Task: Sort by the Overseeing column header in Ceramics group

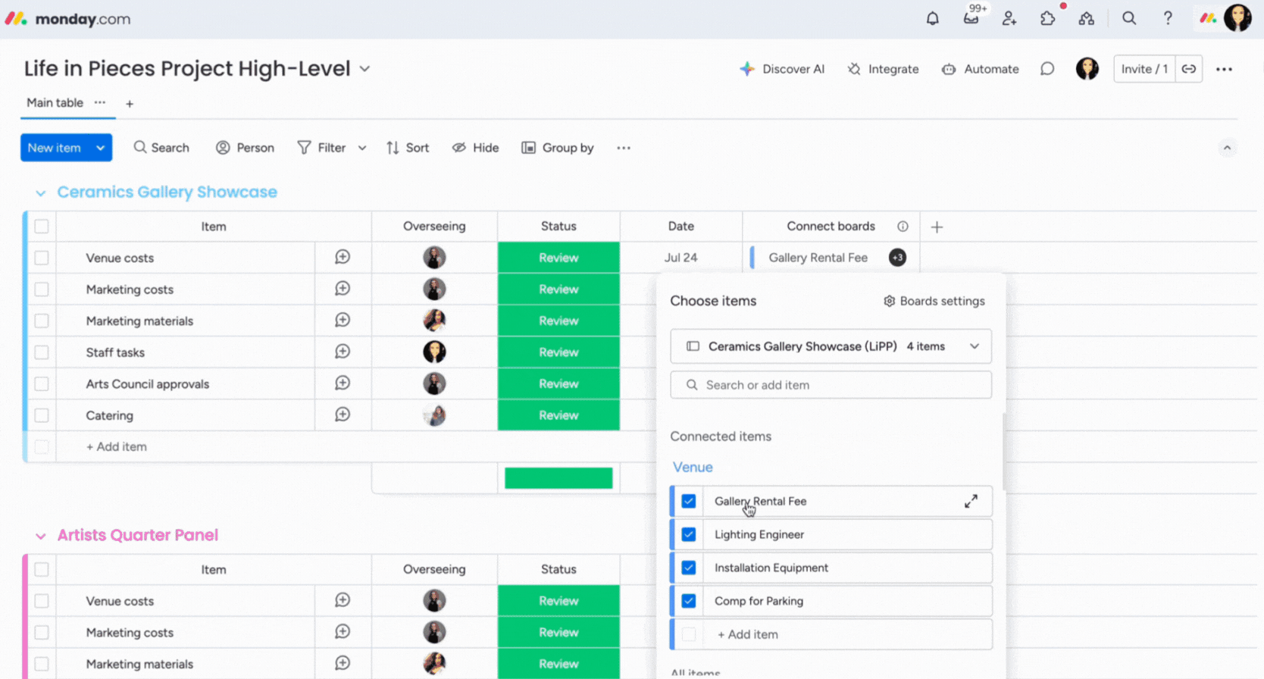Action: (x=434, y=227)
